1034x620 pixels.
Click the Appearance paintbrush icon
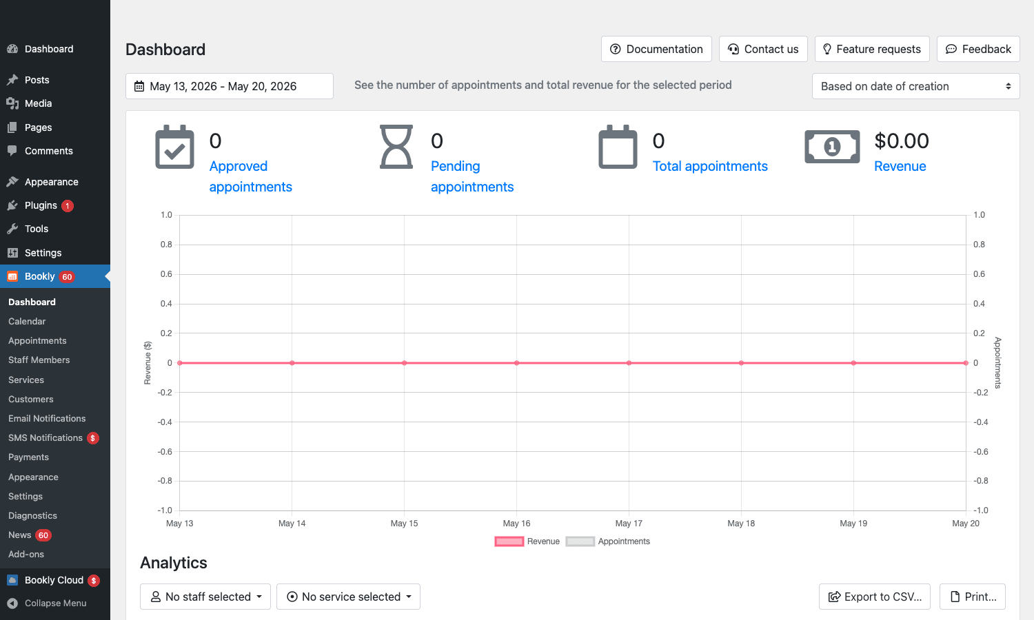point(12,182)
